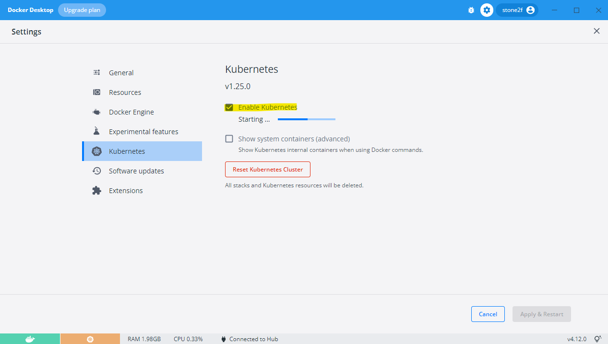Click the v4.12.0 version label
The height and width of the screenshot is (344, 608).
click(577, 339)
